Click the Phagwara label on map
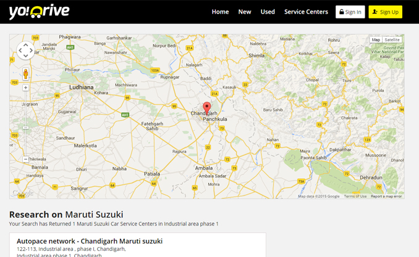This screenshot has height=257, width=419. [x=70, y=37]
